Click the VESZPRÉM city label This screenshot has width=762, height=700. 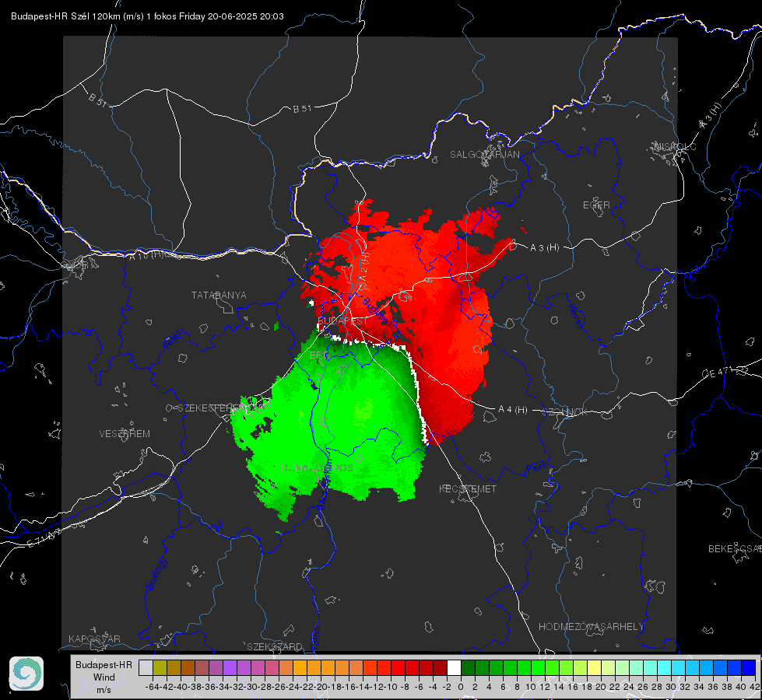point(125,433)
